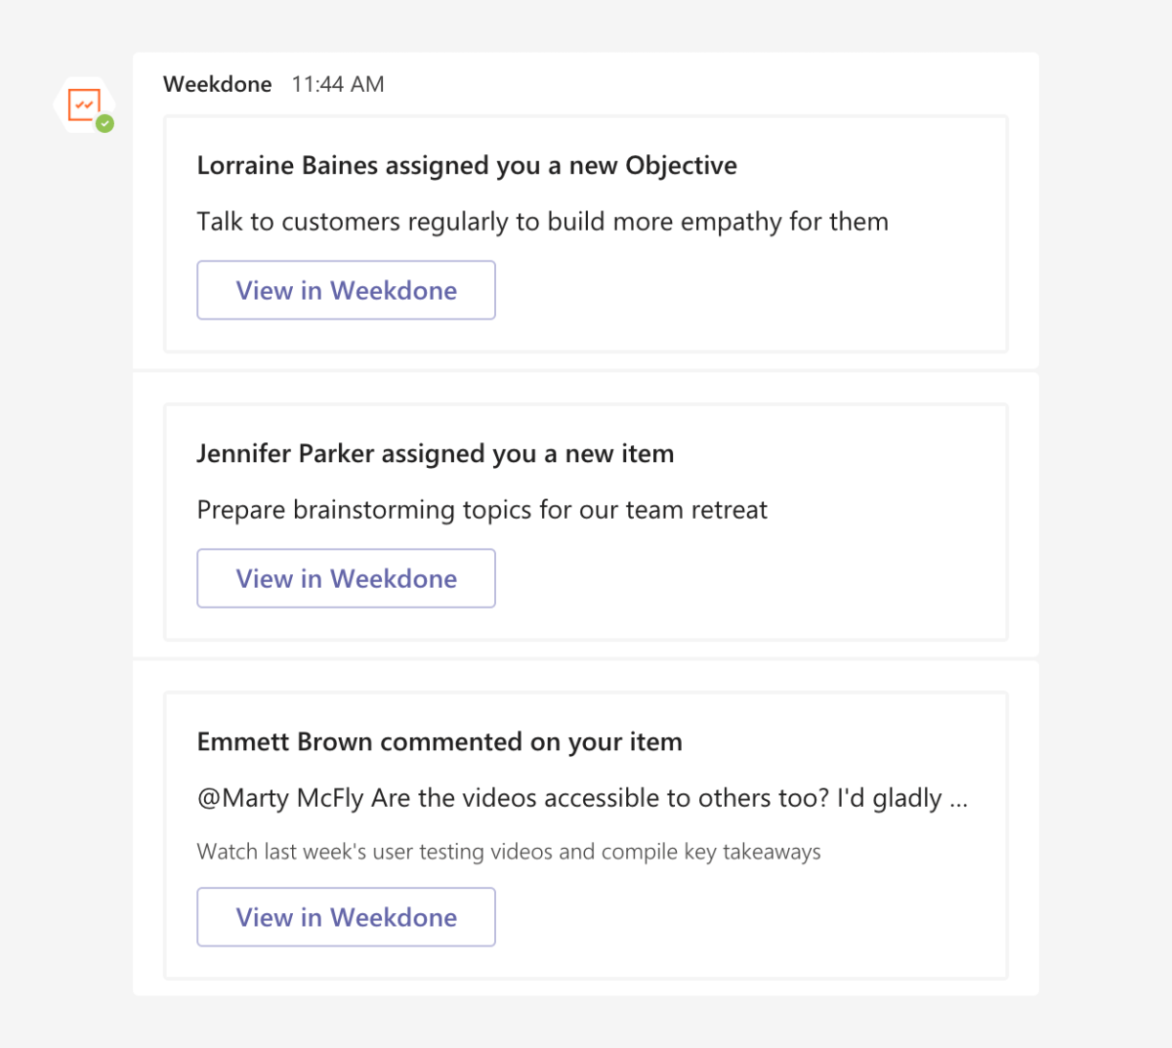Click View in Weekdone on Emmett Brown's comment card
The image size is (1172, 1048).
(x=346, y=917)
